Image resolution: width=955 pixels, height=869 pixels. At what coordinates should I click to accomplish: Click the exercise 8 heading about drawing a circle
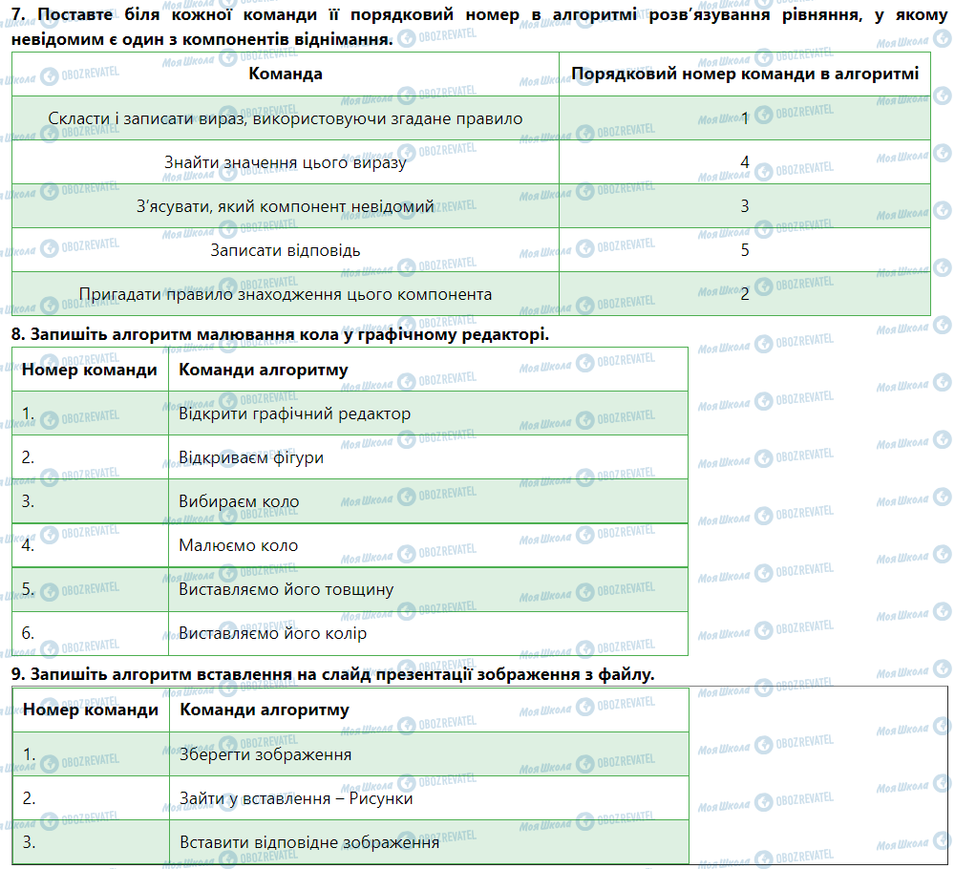(280, 334)
